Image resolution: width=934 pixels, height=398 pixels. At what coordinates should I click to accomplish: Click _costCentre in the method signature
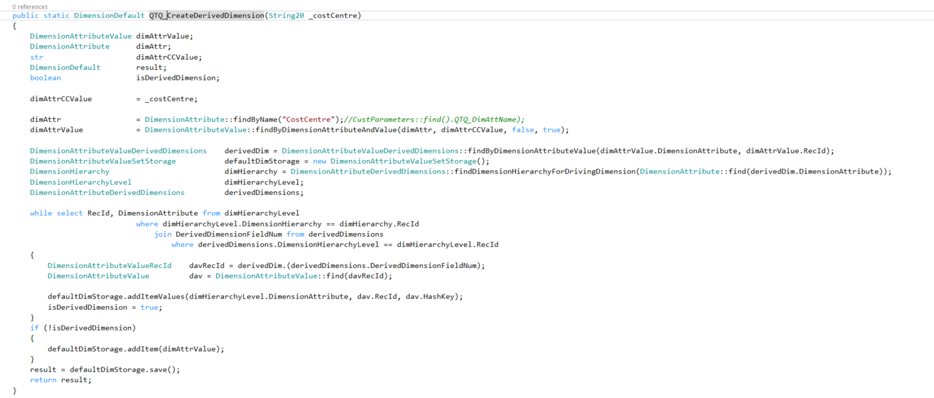coord(332,15)
